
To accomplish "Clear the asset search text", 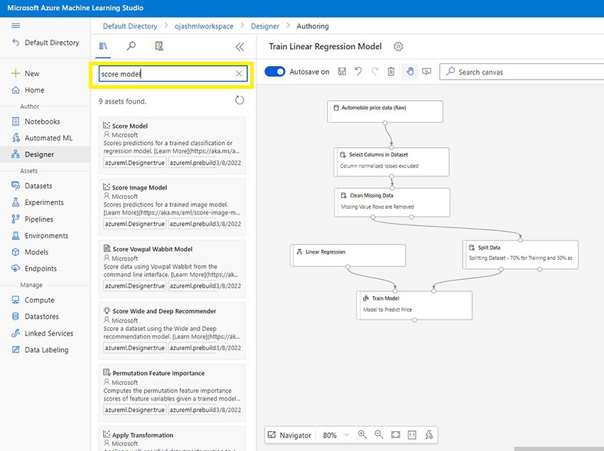I will (239, 74).
